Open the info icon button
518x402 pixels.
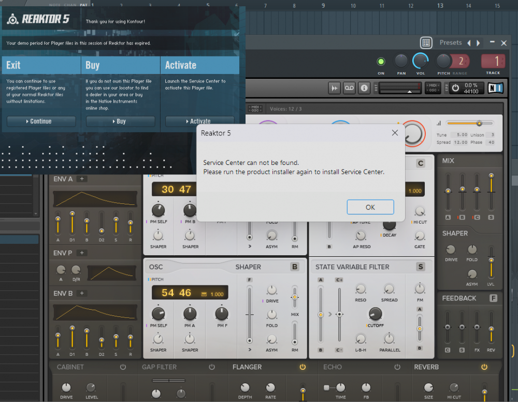click(x=364, y=88)
